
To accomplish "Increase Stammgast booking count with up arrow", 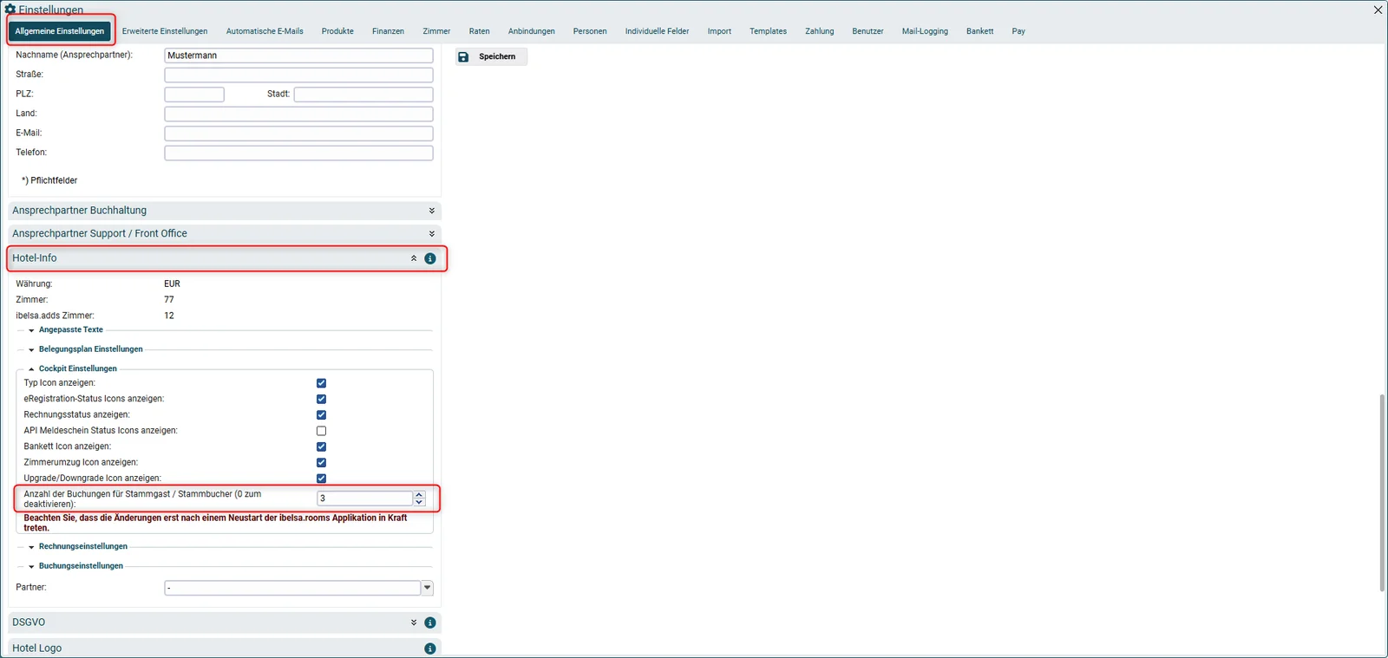I will [x=420, y=494].
